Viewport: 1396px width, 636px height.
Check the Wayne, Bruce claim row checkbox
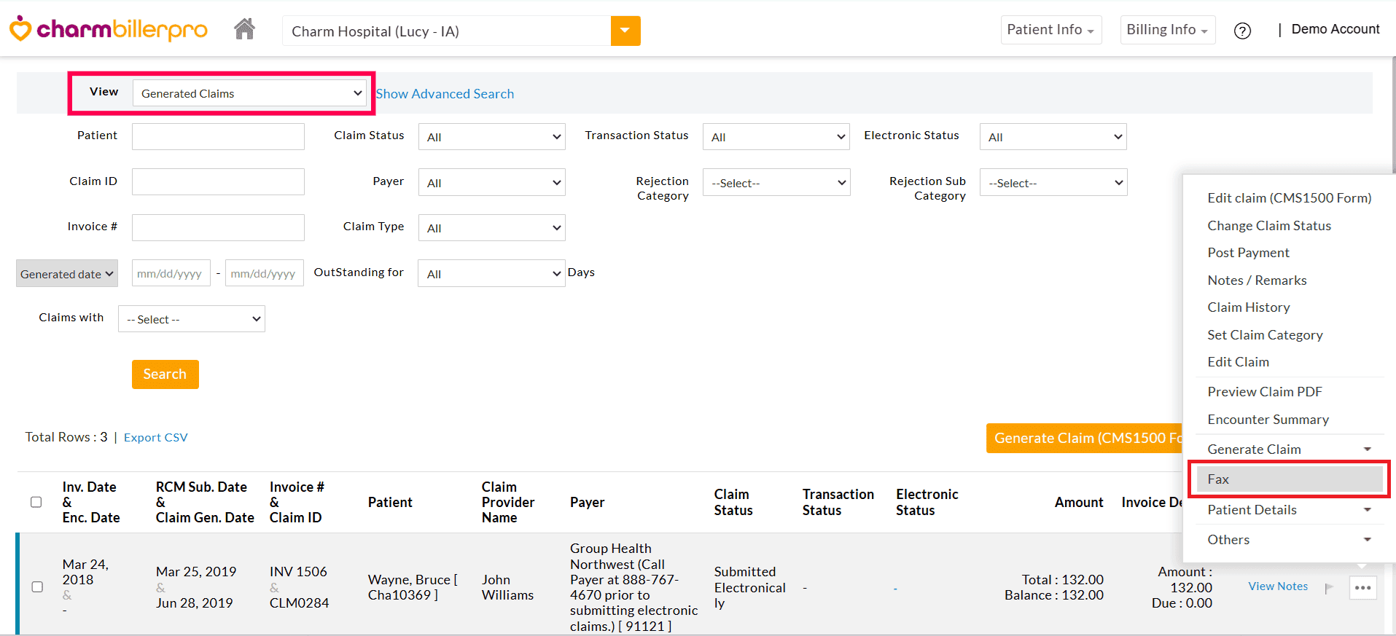pos(37,586)
